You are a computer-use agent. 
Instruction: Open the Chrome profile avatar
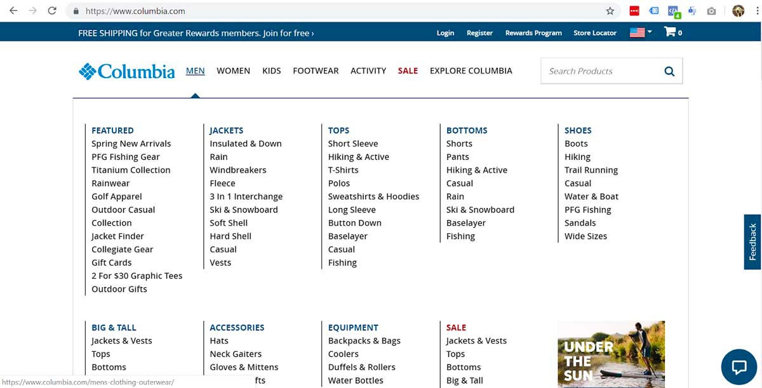click(738, 11)
